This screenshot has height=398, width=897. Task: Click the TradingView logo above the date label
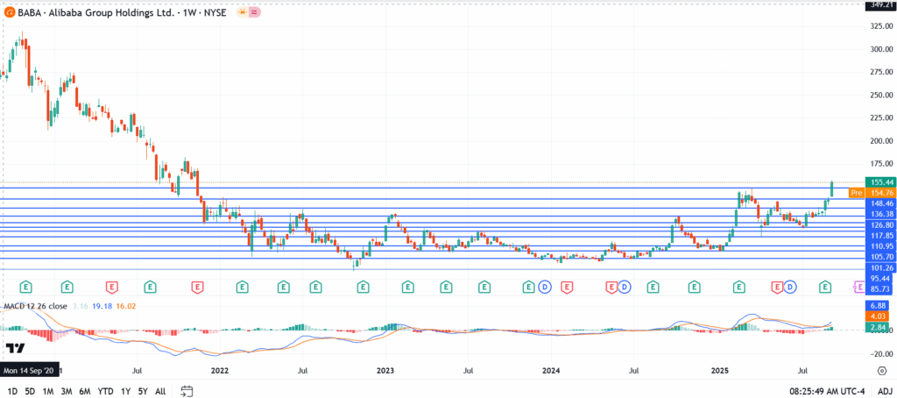coord(16,348)
